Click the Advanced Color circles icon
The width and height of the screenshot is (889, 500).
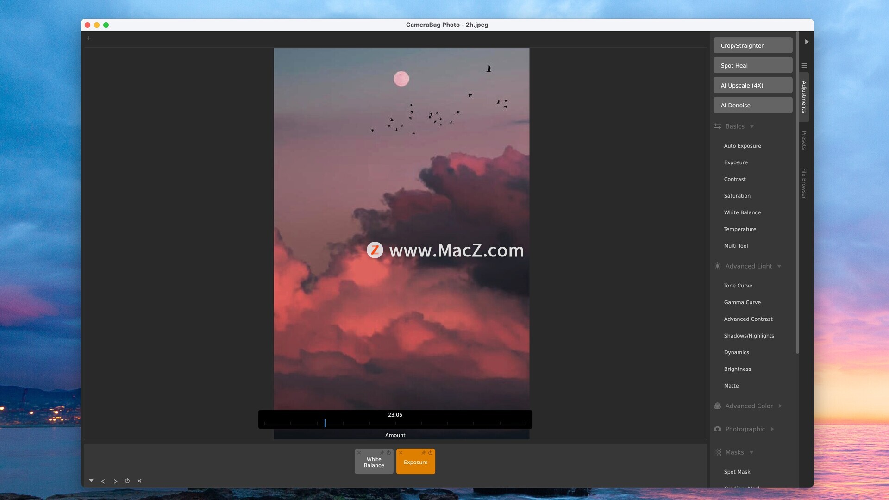pos(717,406)
